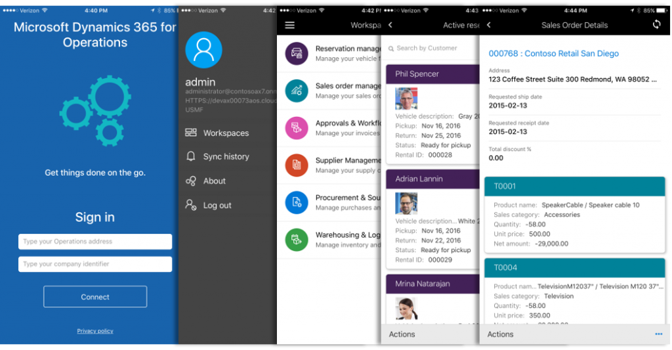
Task: Click the company identifier input field
Action: coord(95,264)
